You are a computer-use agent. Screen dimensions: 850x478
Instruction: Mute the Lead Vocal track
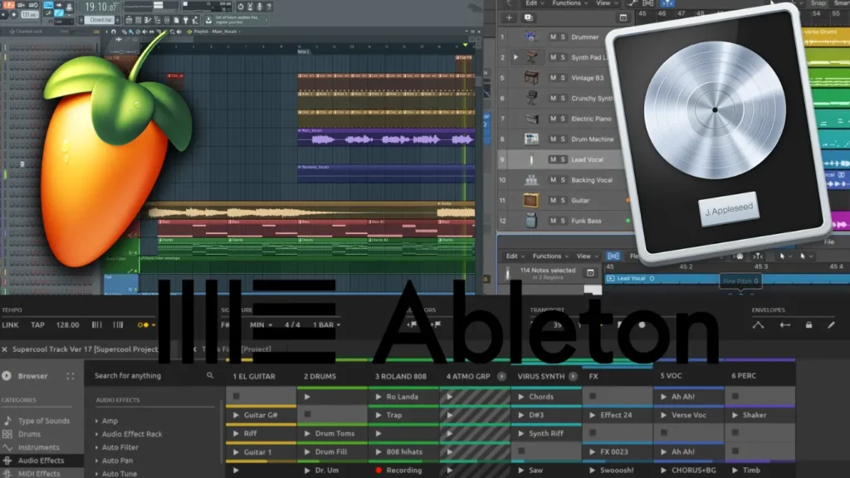coord(553,159)
